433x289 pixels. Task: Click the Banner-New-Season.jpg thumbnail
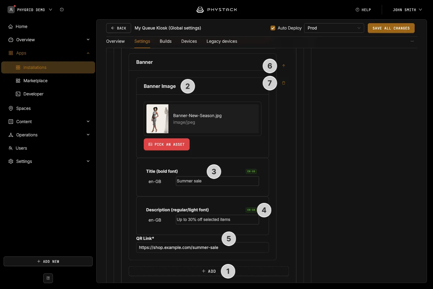click(x=157, y=119)
